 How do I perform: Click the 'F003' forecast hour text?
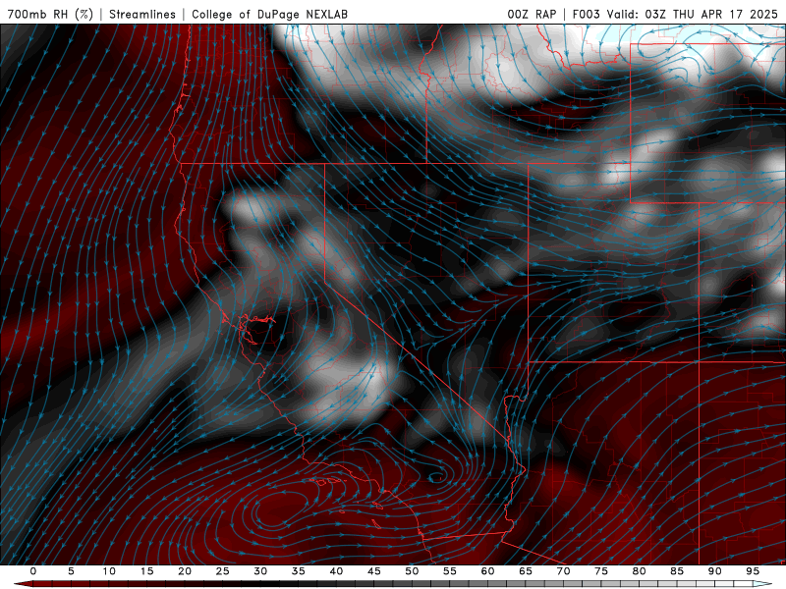tap(586, 14)
